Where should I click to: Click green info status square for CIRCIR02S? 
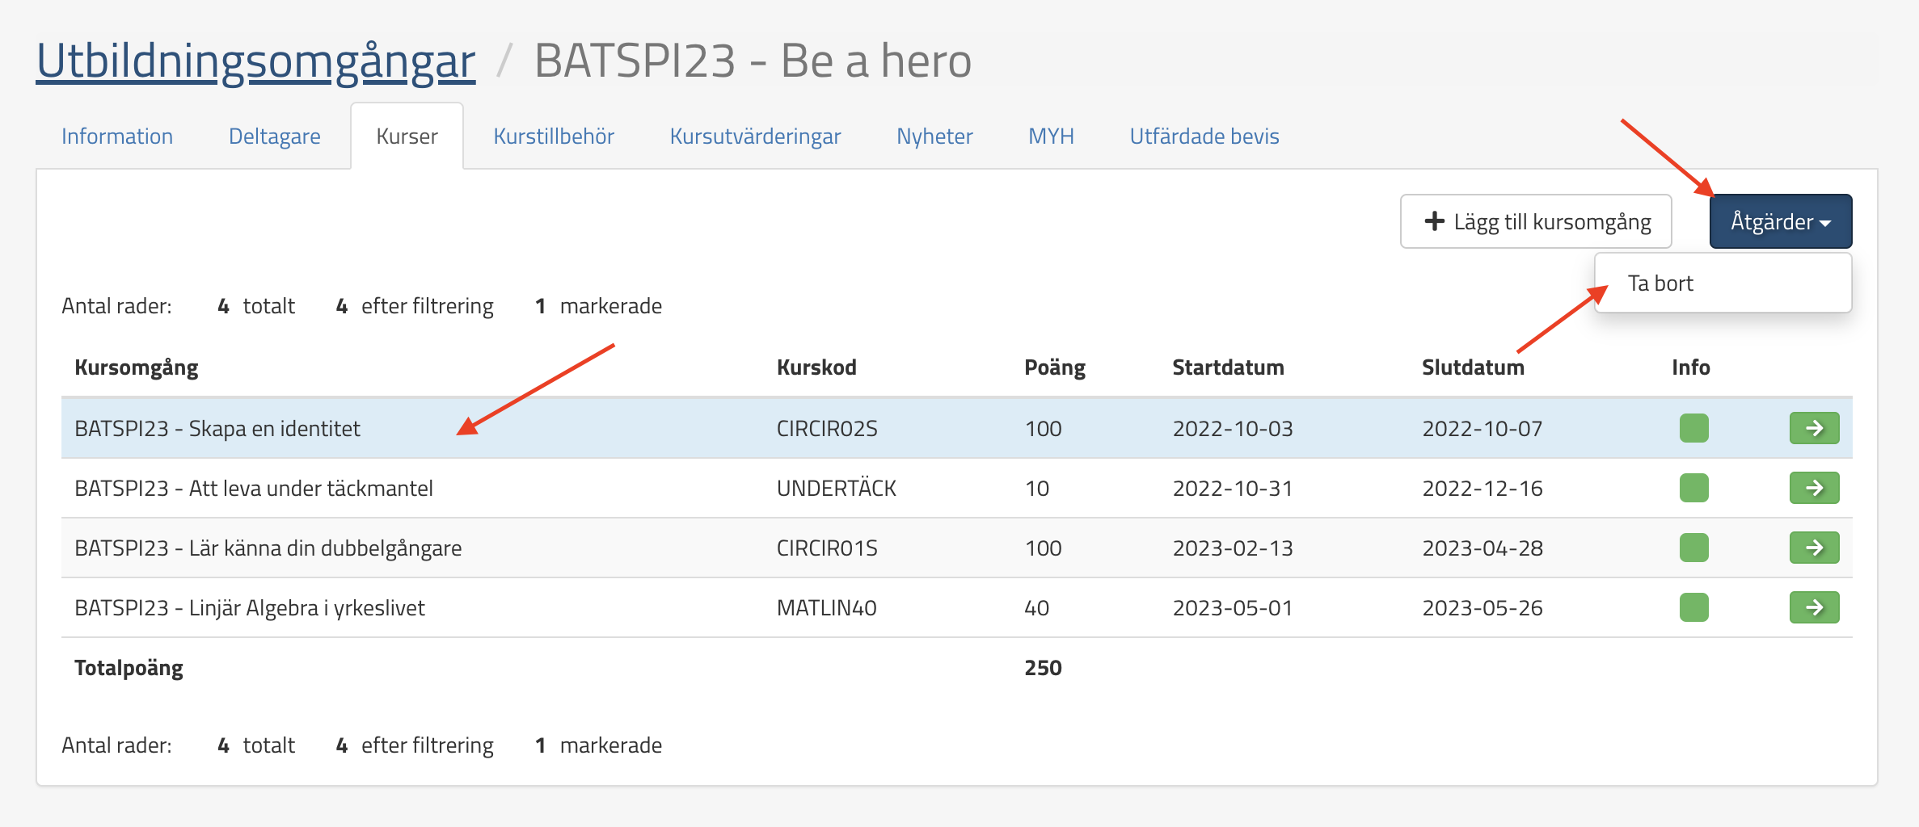(x=1693, y=428)
